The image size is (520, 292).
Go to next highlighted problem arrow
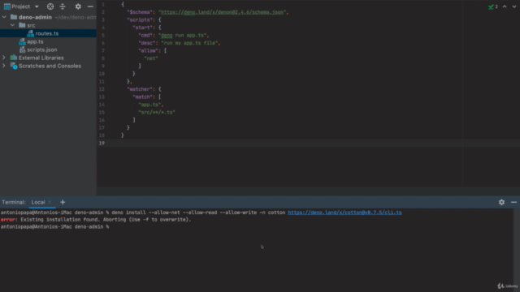pos(514,6)
